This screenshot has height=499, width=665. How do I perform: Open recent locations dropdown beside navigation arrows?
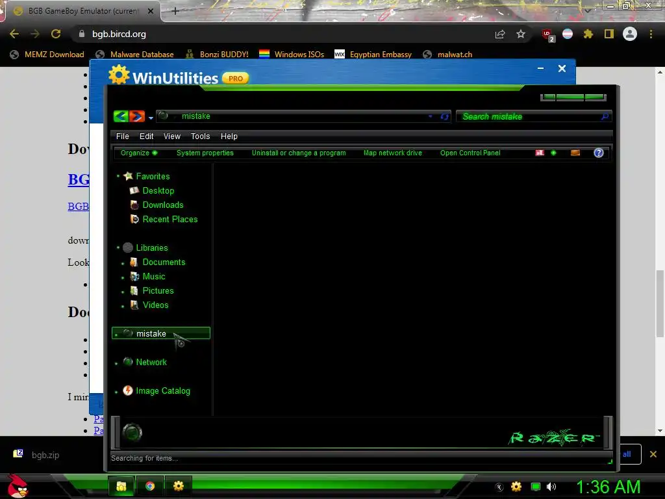pos(151,118)
